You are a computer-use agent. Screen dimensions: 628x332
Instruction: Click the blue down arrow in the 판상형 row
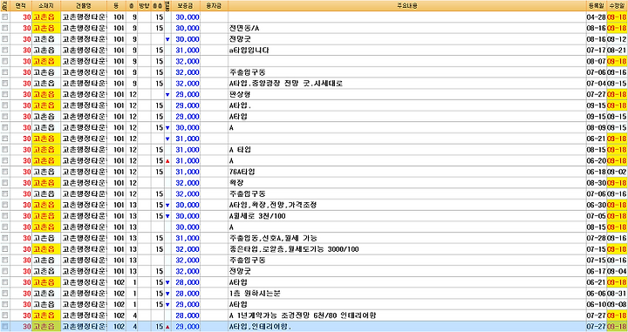167,95
